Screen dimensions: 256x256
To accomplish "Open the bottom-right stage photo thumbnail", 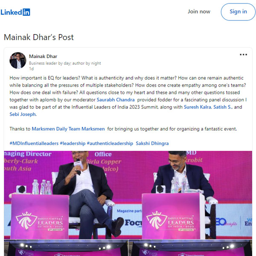I will pyautogui.click(x=190, y=248).
